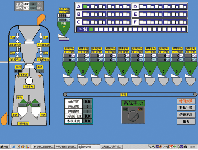The width and height of the screenshot is (198, 150).
Task: Turn the 系统手动 rotary selector knob
Action: 133,116
